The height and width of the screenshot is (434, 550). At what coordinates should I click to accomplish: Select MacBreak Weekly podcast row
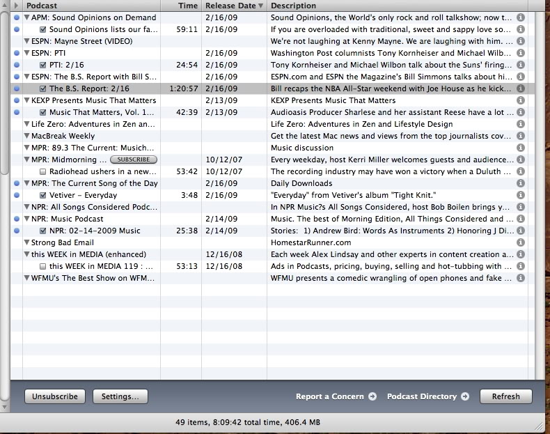(272, 136)
